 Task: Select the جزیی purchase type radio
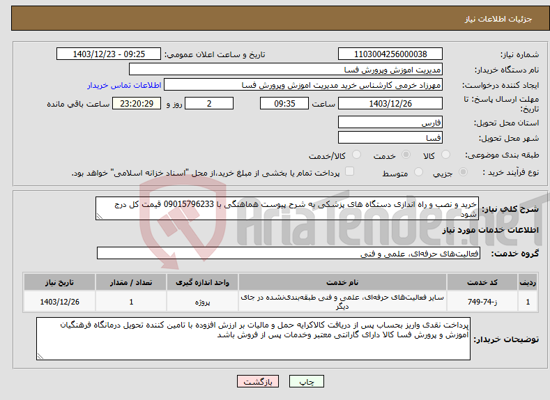463,172
